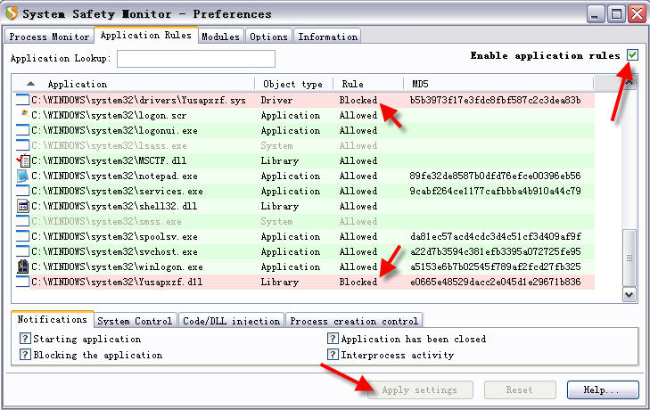The width and height of the screenshot is (650, 410).
Task: Click the System Safety Monitor shield icon
Action: (12, 13)
